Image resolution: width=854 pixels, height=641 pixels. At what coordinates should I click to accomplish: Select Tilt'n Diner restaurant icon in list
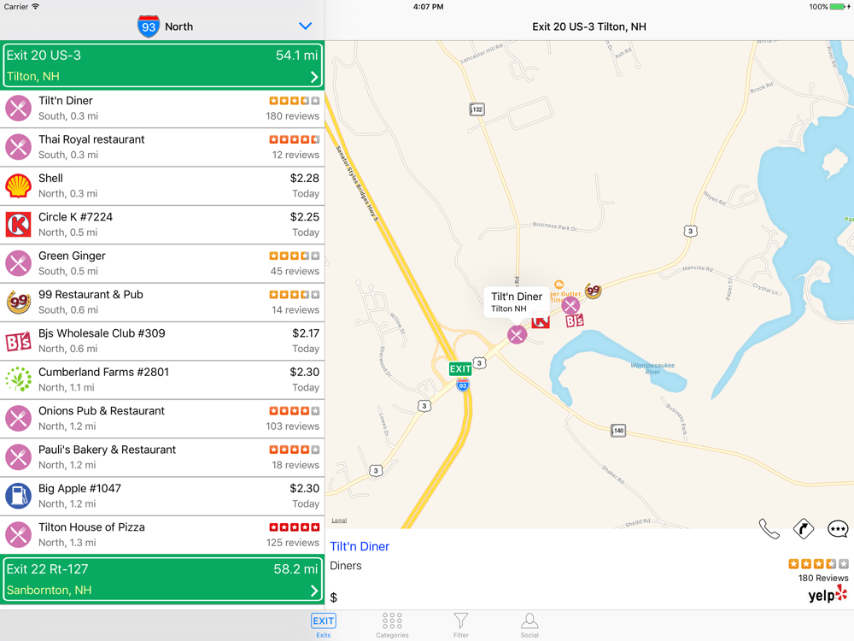(19, 109)
